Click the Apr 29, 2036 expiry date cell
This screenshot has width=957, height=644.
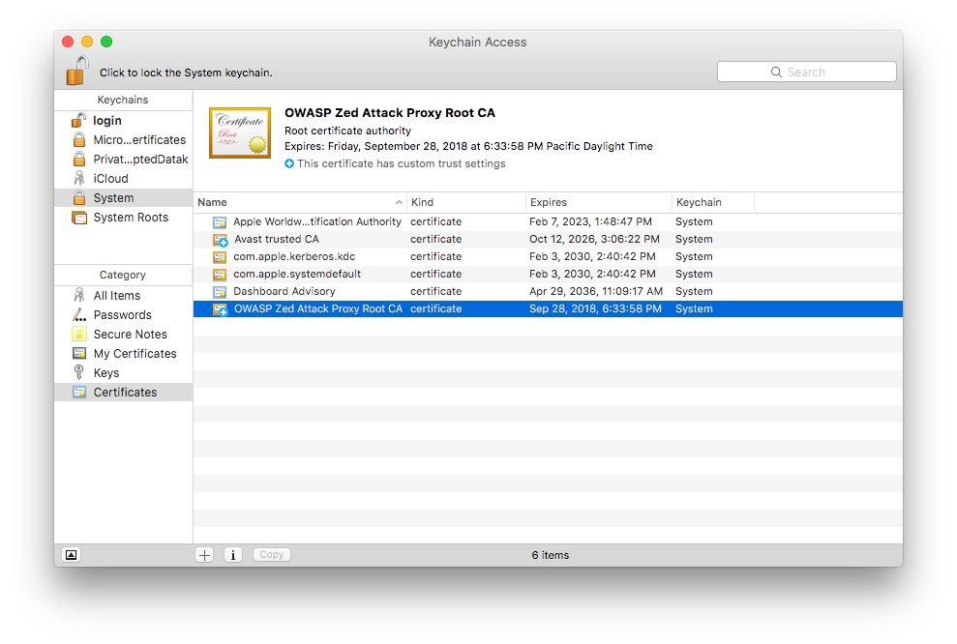pos(596,291)
